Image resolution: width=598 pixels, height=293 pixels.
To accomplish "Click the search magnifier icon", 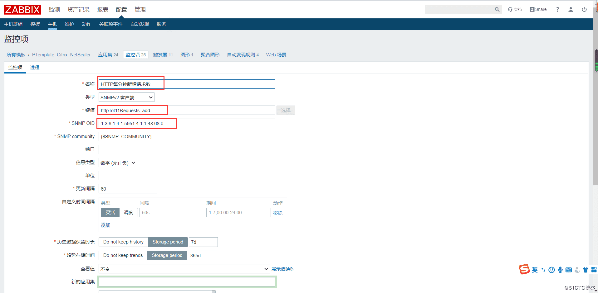I will point(497,10).
